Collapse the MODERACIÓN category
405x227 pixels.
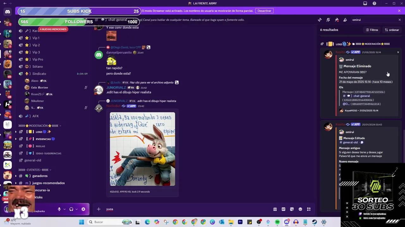point(40,126)
